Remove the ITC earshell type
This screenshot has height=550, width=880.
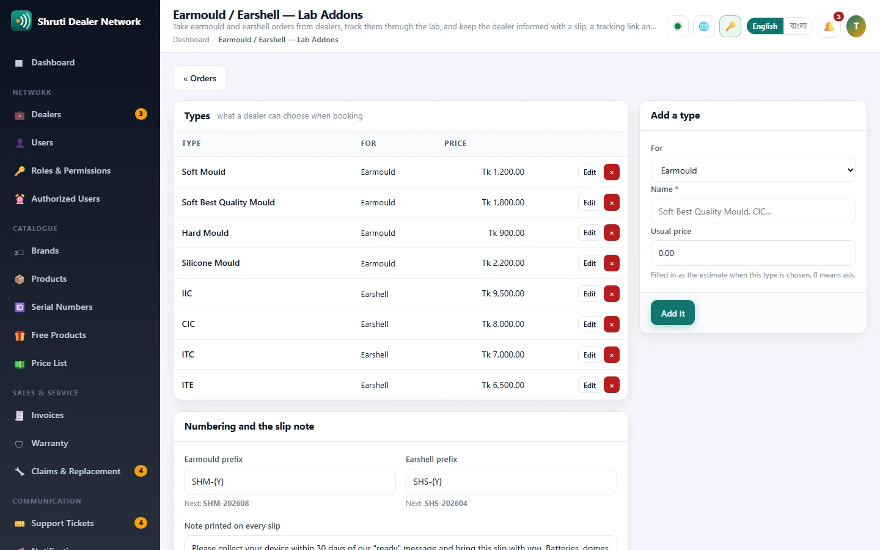tap(612, 355)
